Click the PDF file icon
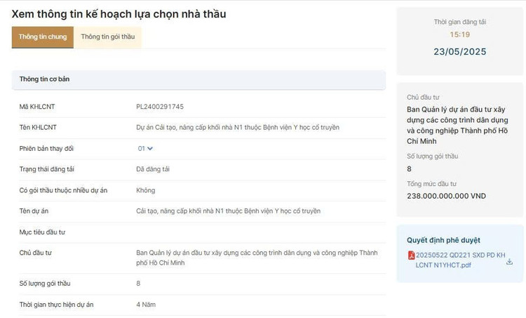Image resolution: width=526 pixels, height=318 pixels. coord(411,256)
